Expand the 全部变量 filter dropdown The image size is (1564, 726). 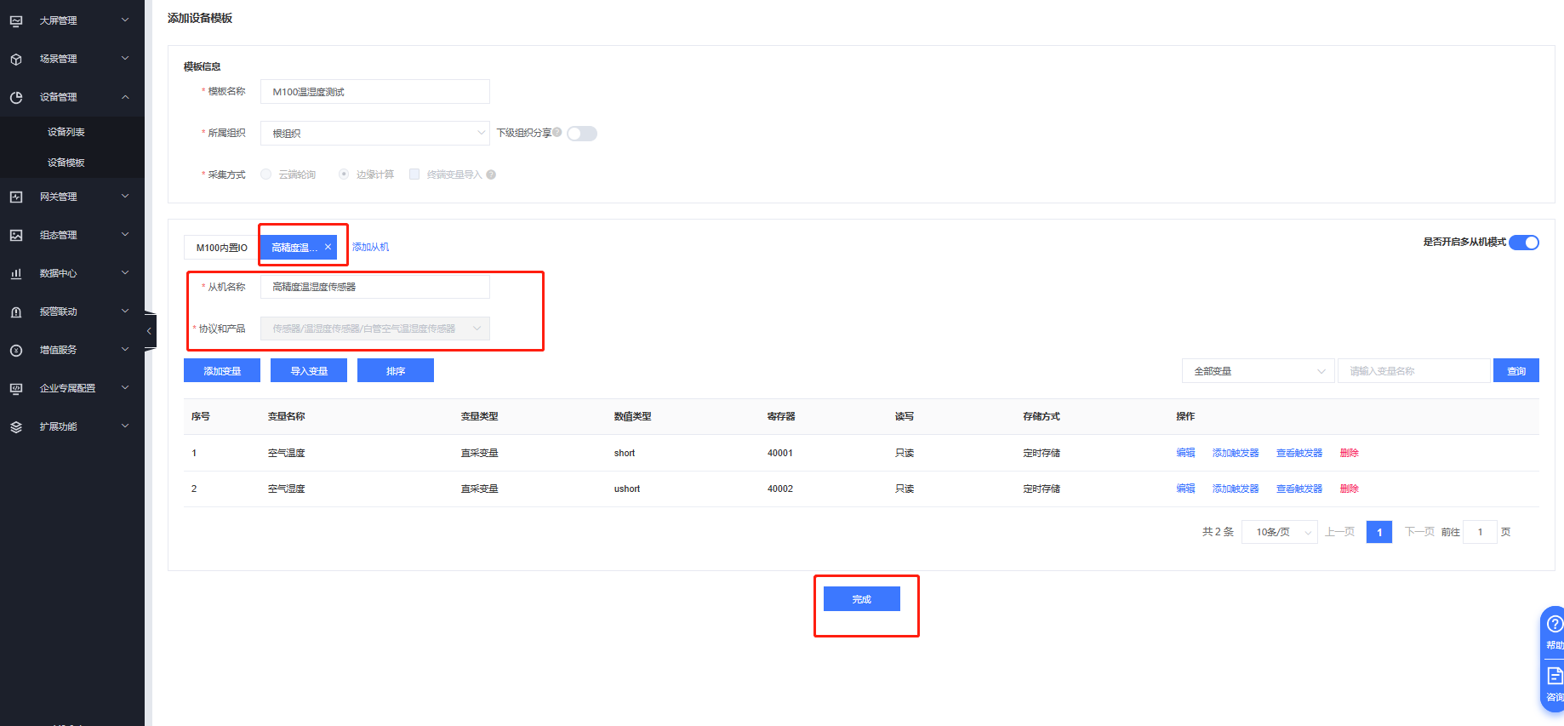pyautogui.click(x=1258, y=371)
